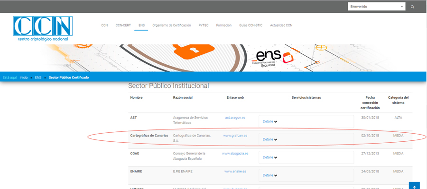Open the CCN-CERT menu item

pos(123,25)
